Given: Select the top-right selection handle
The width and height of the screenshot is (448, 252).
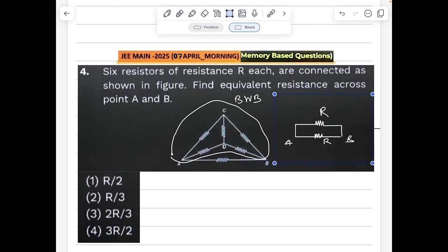Looking at the screenshot, I should pyautogui.click(x=372, y=94).
